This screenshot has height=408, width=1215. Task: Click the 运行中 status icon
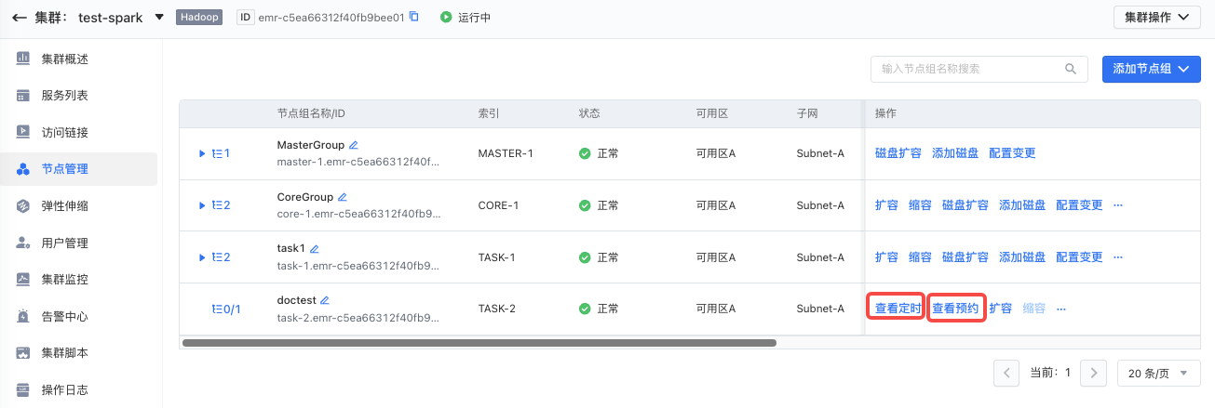tap(446, 17)
